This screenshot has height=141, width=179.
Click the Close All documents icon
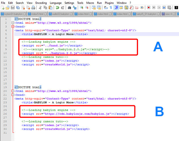(28, 8)
